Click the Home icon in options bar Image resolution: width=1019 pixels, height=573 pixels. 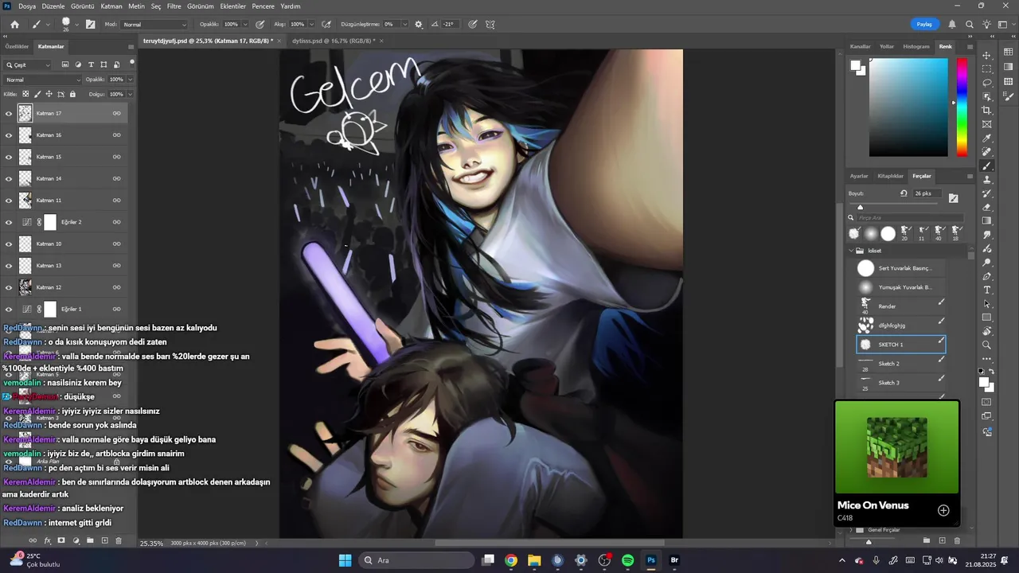[14, 25]
